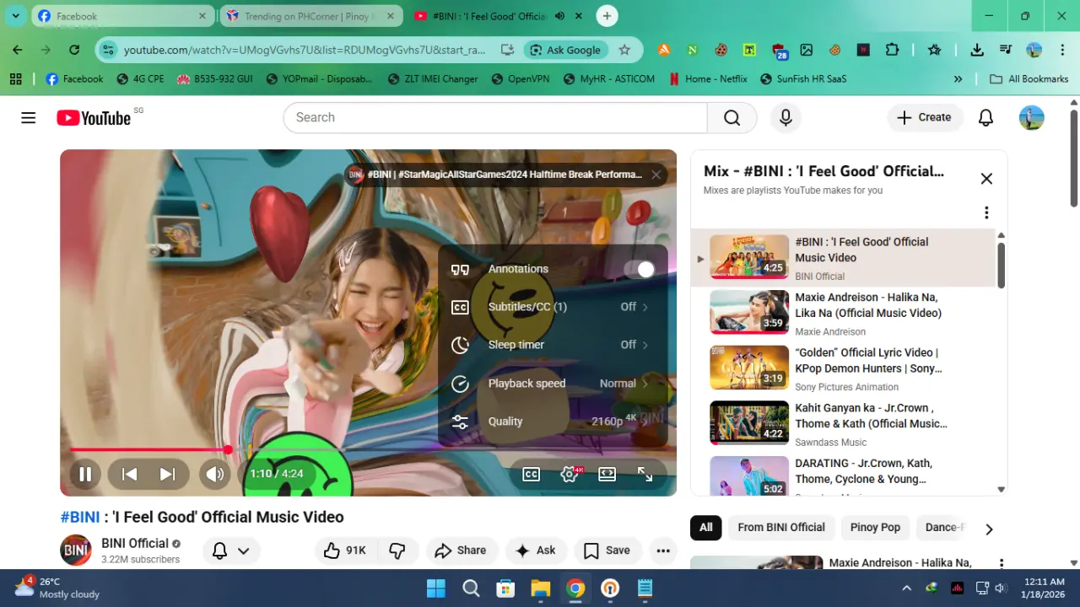Select the Pinoy Pop chip
Image resolution: width=1080 pixels, height=607 pixels.
(875, 528)
